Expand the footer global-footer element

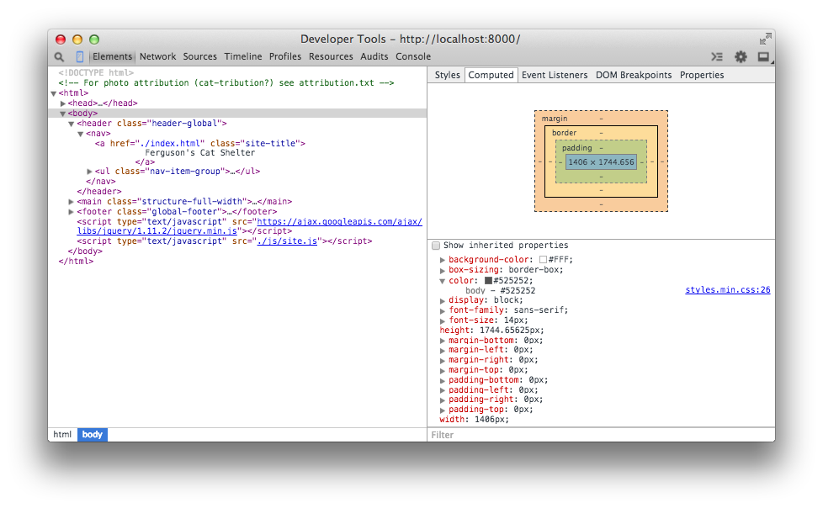tap(72, 212)
